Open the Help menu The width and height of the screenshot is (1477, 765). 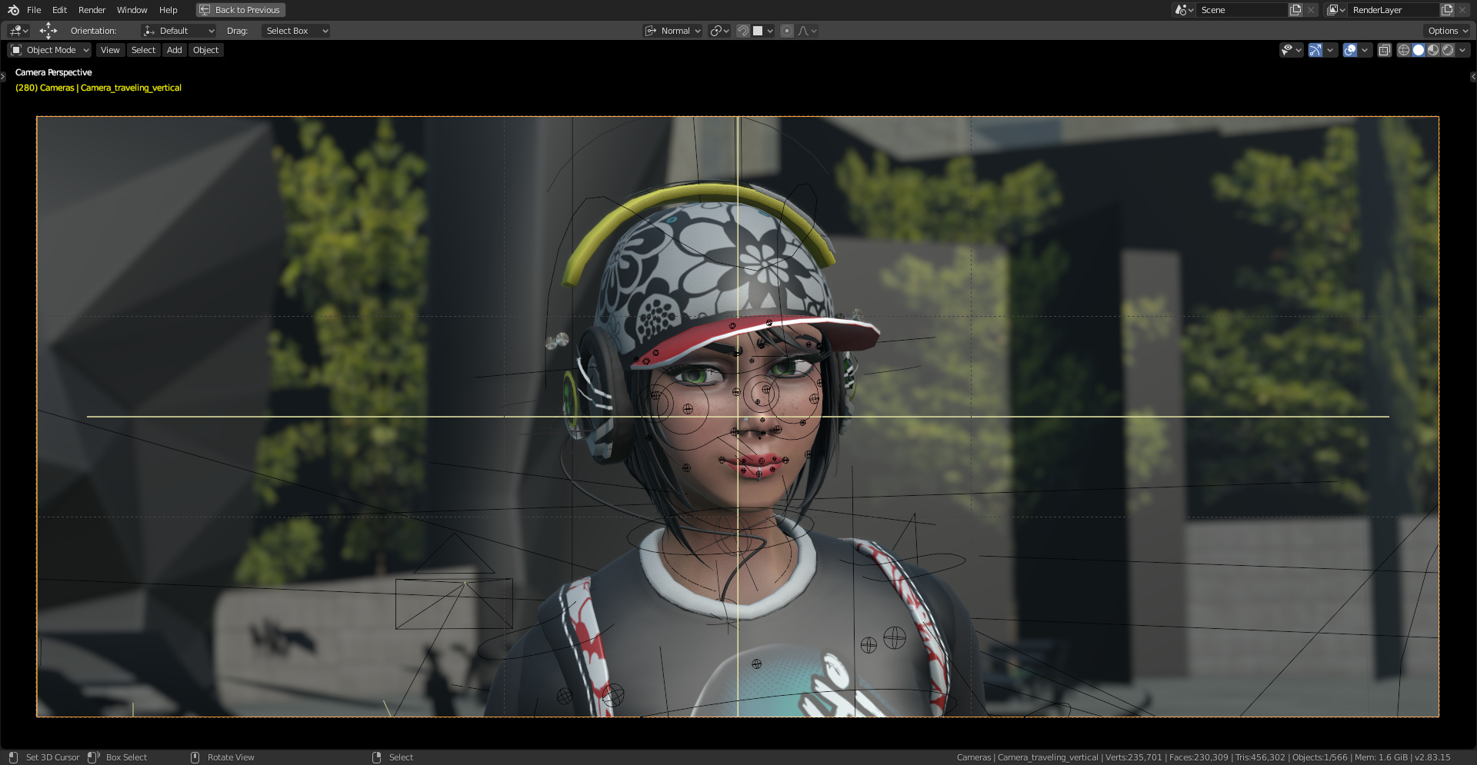pos(168,10)
